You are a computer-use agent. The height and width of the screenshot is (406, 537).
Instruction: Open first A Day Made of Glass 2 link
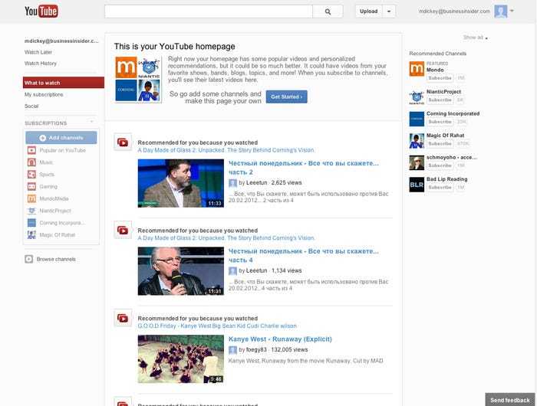click(226, 150)
